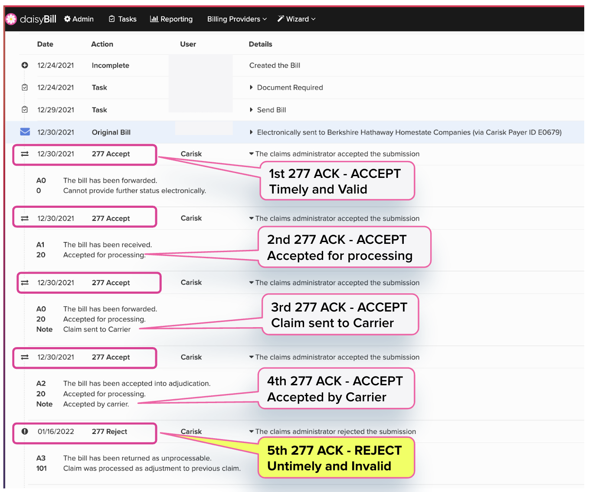This screenshot has width=589, height=492.
Task: Collapse the 'claims administrator rejected' details
Action: pyautogui.click(x=251, y=431)
